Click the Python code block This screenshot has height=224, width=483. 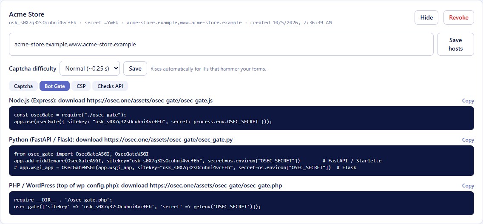click(241, 161)
